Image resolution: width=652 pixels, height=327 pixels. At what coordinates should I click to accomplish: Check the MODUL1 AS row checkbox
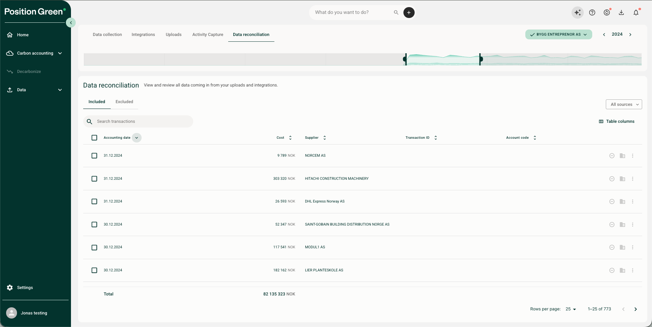[94, 248]
